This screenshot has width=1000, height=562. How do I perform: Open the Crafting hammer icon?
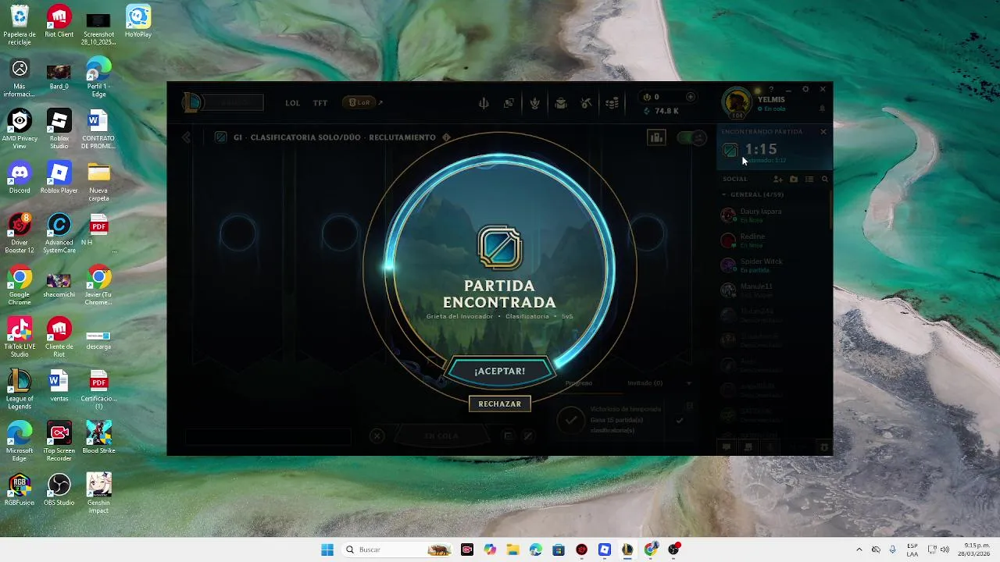click(x=586, y=103)
